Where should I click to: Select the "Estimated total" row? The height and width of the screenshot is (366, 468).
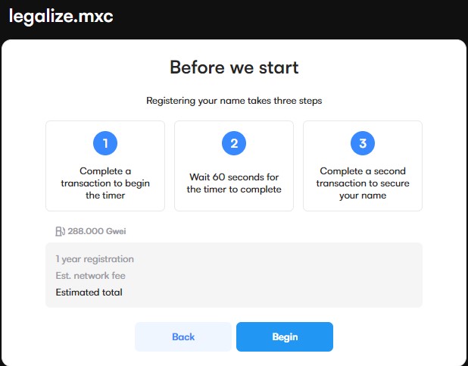click(x=89, y=292)
